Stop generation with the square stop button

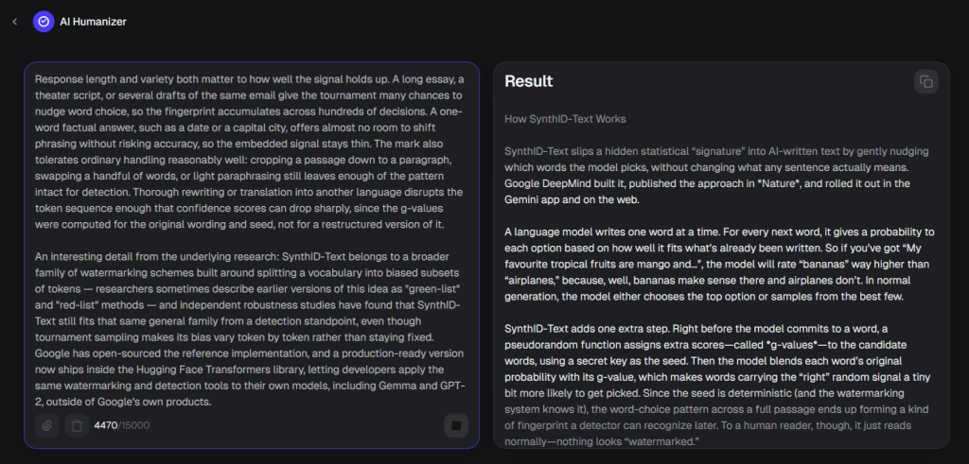[x=456, y=425]
